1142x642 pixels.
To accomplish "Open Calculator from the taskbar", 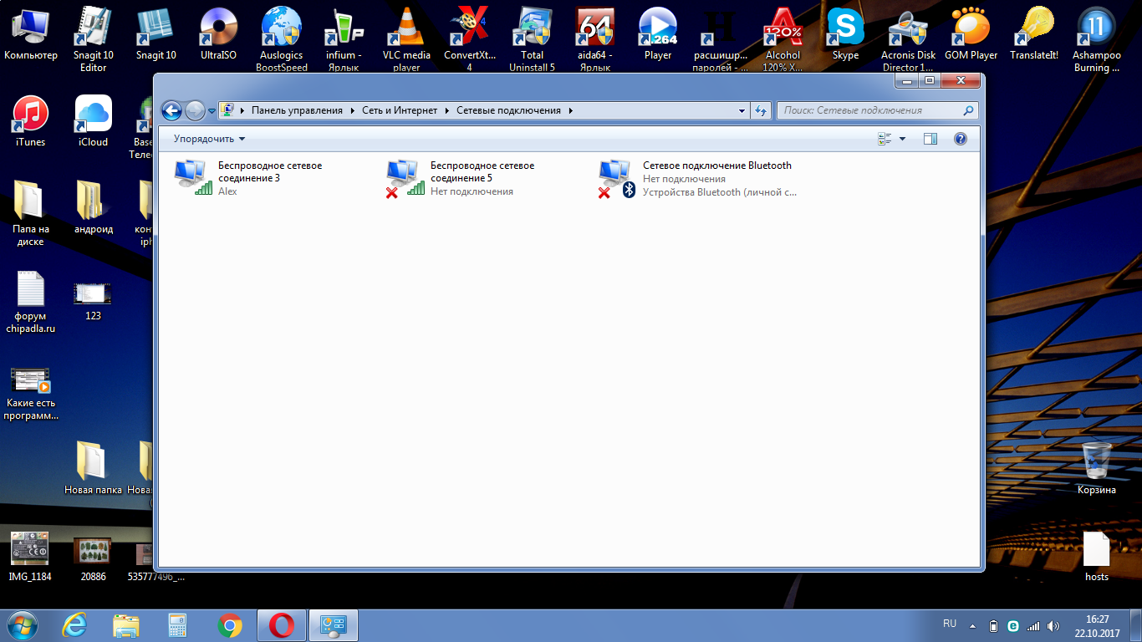I will pos(178,624).
